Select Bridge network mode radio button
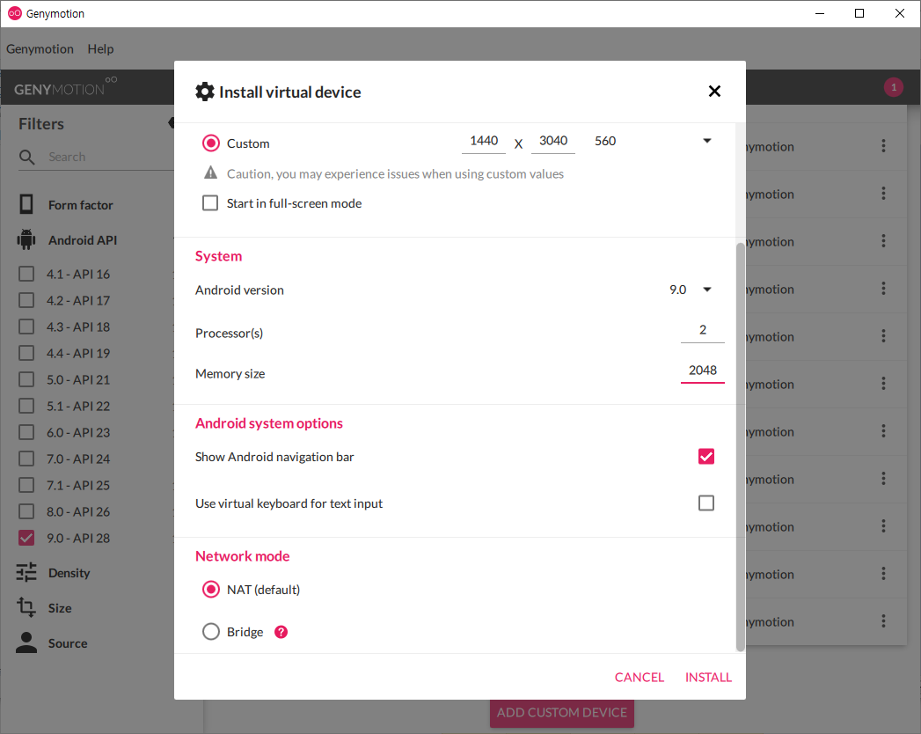Image resolution: width=921 pixels, height=734 pixels. click(211, 632)
